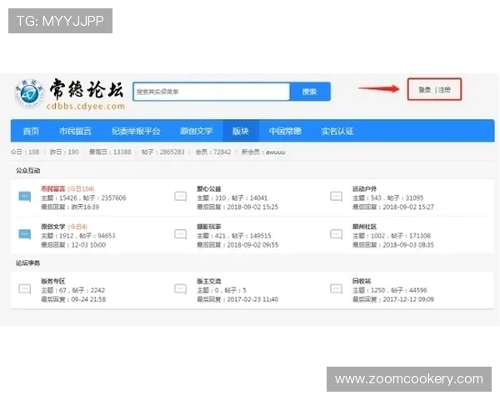The height and width of the screenshot is (400, 500).
Task: Click the newest member name in the stats bar
Action: (276, 152)
